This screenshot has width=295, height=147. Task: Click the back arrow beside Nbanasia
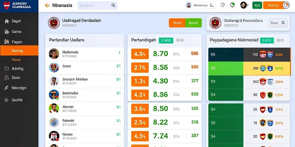click(47, 5)
